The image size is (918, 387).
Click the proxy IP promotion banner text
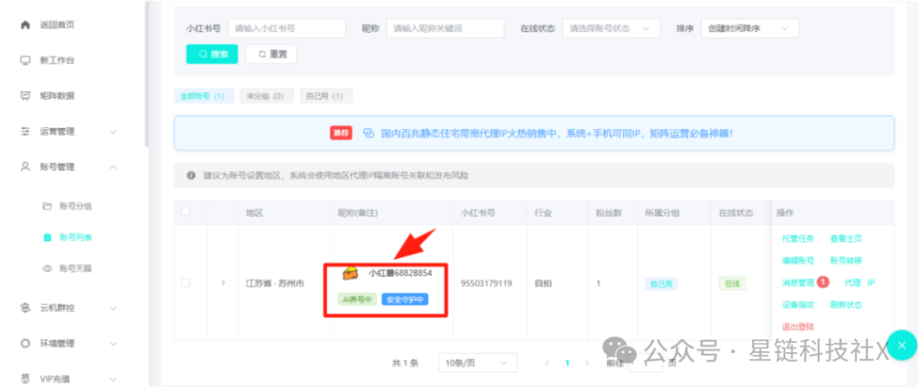click(557, 133)
